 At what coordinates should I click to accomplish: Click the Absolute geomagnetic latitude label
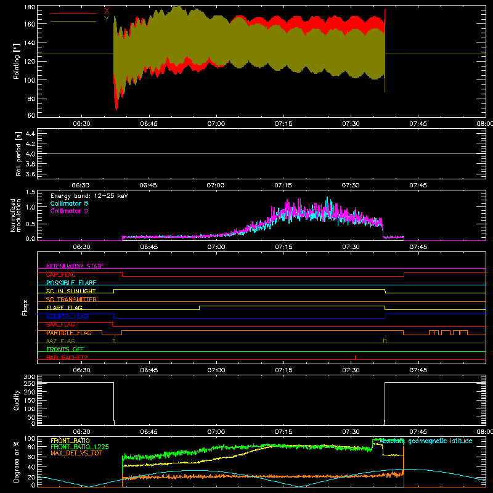(426, 441)
